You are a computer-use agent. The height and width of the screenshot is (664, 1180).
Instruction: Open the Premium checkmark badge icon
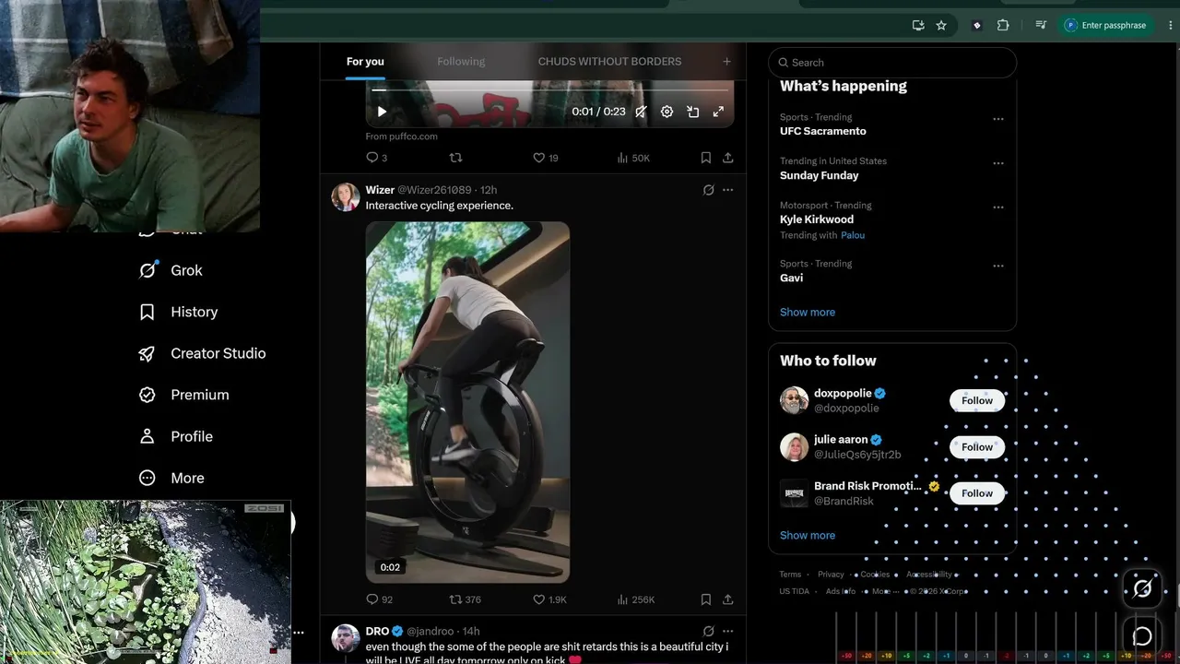click(x=147, y=395)
